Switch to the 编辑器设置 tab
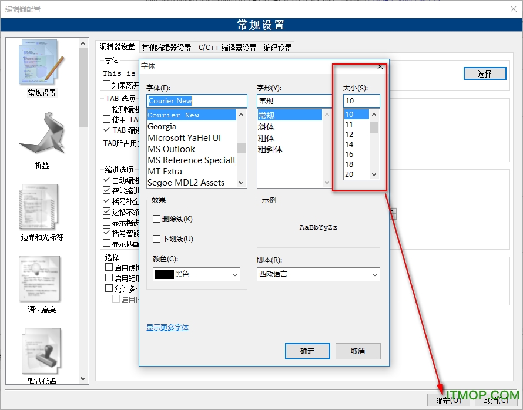Image resolution: width=523 pixels, height=410 pixels. (117, 46)
